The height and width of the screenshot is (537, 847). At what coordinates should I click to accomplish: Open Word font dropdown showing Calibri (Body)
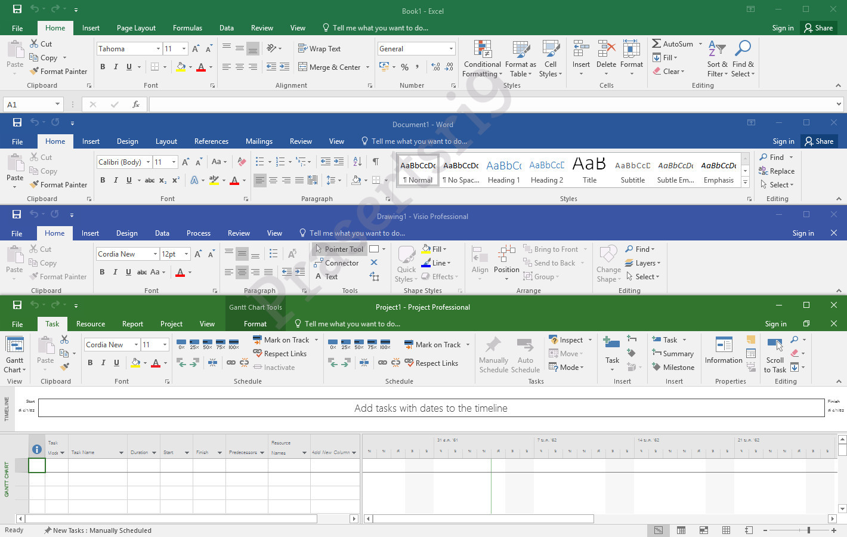coord(148,162)
